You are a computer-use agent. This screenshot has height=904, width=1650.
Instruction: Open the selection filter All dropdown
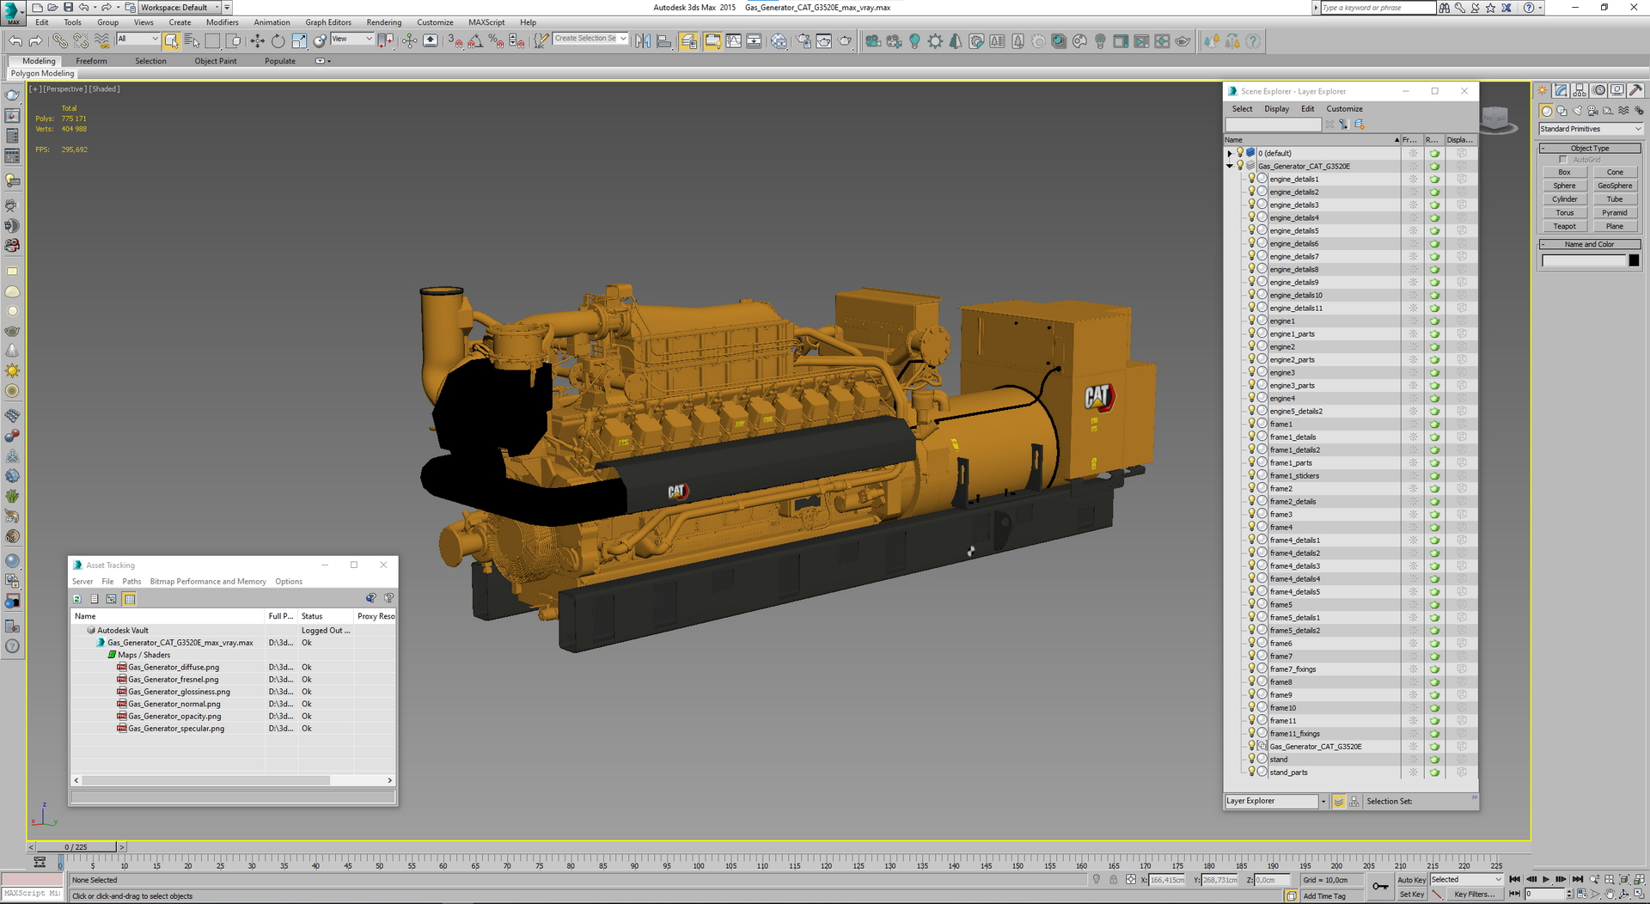click(x=137, y=39)
